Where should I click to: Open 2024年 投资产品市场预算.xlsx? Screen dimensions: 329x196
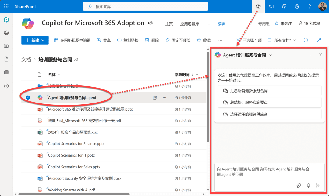point(73,132)
